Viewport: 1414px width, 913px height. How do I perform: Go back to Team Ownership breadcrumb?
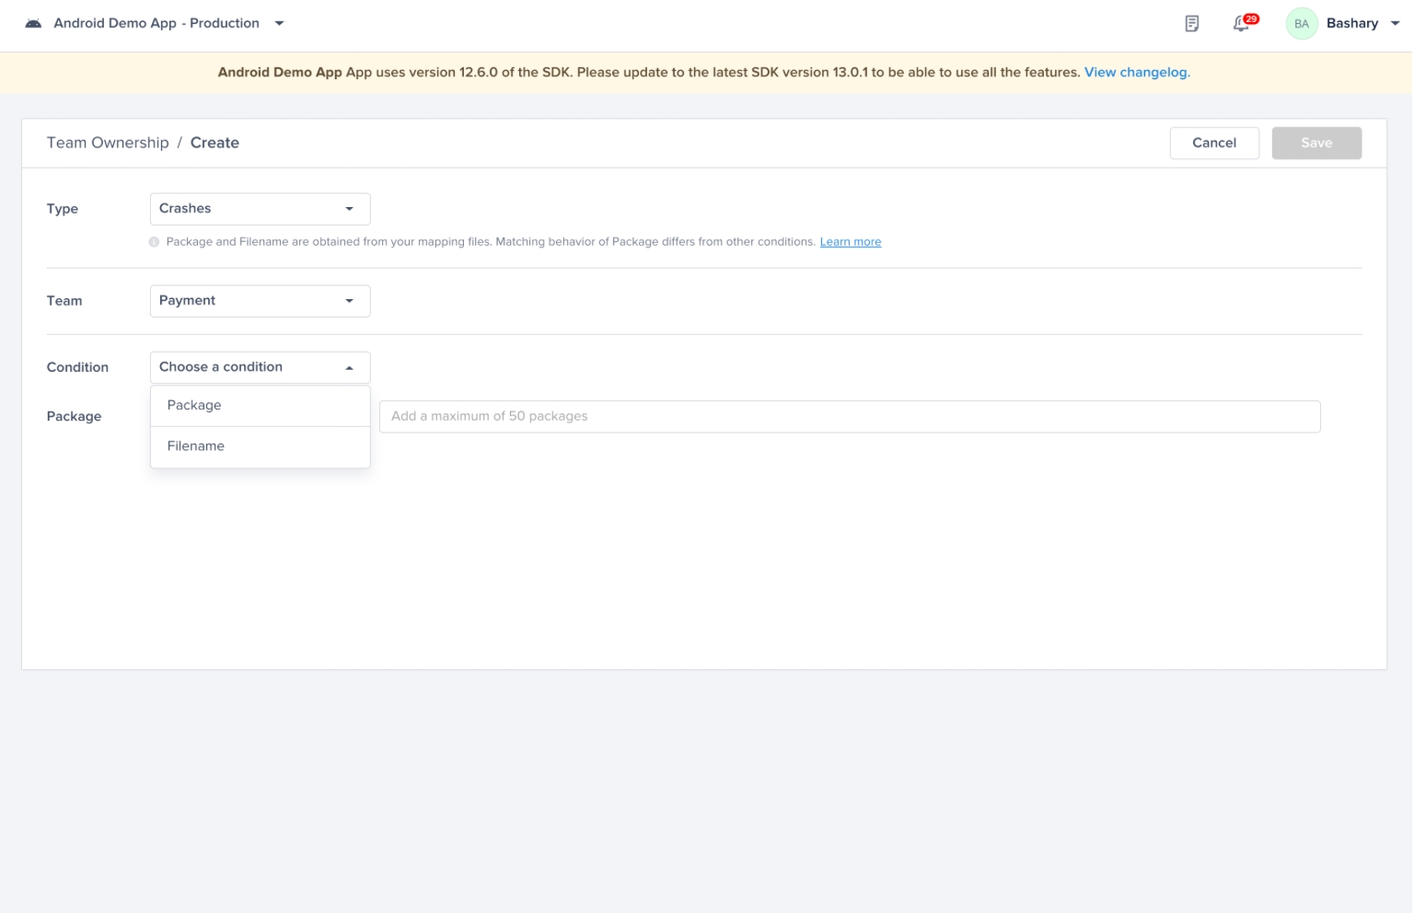pos(108,143)
